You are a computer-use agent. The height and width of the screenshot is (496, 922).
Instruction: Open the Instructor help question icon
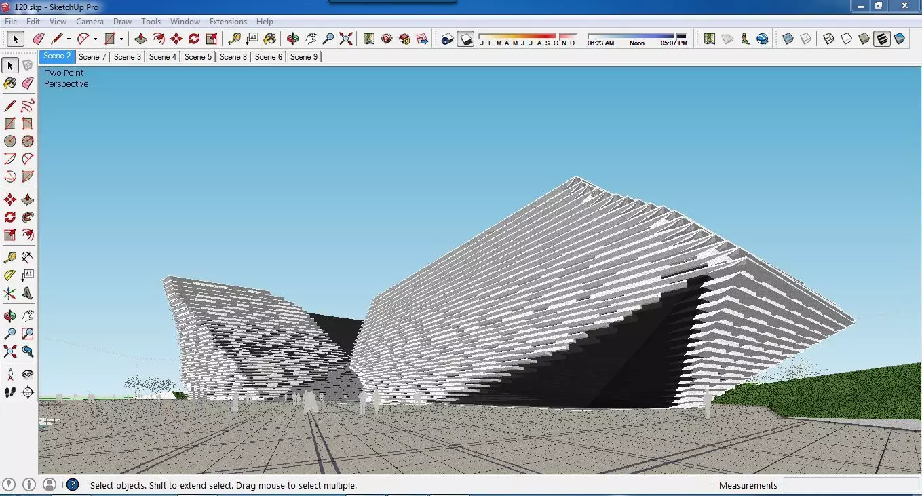click(x=73, y=484)
